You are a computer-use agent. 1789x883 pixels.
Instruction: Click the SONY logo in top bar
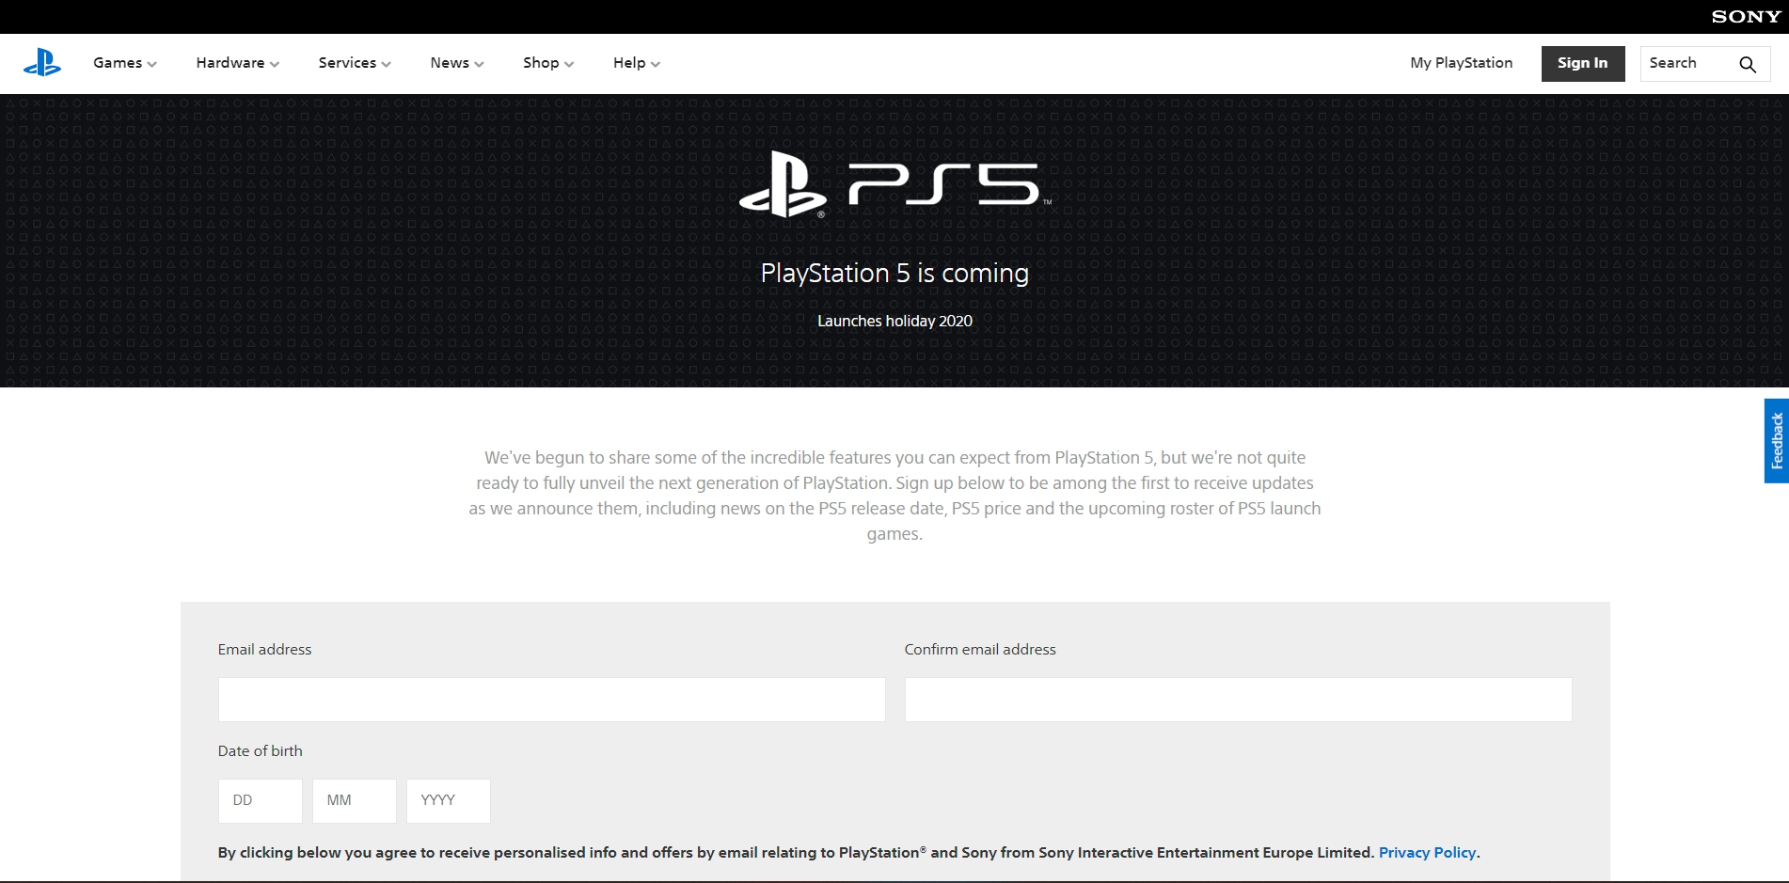(x=1746, y=16)
